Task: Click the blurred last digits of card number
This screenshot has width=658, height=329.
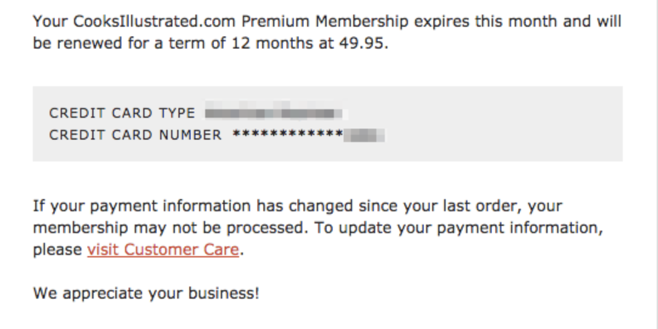Action: coord(364,135)
